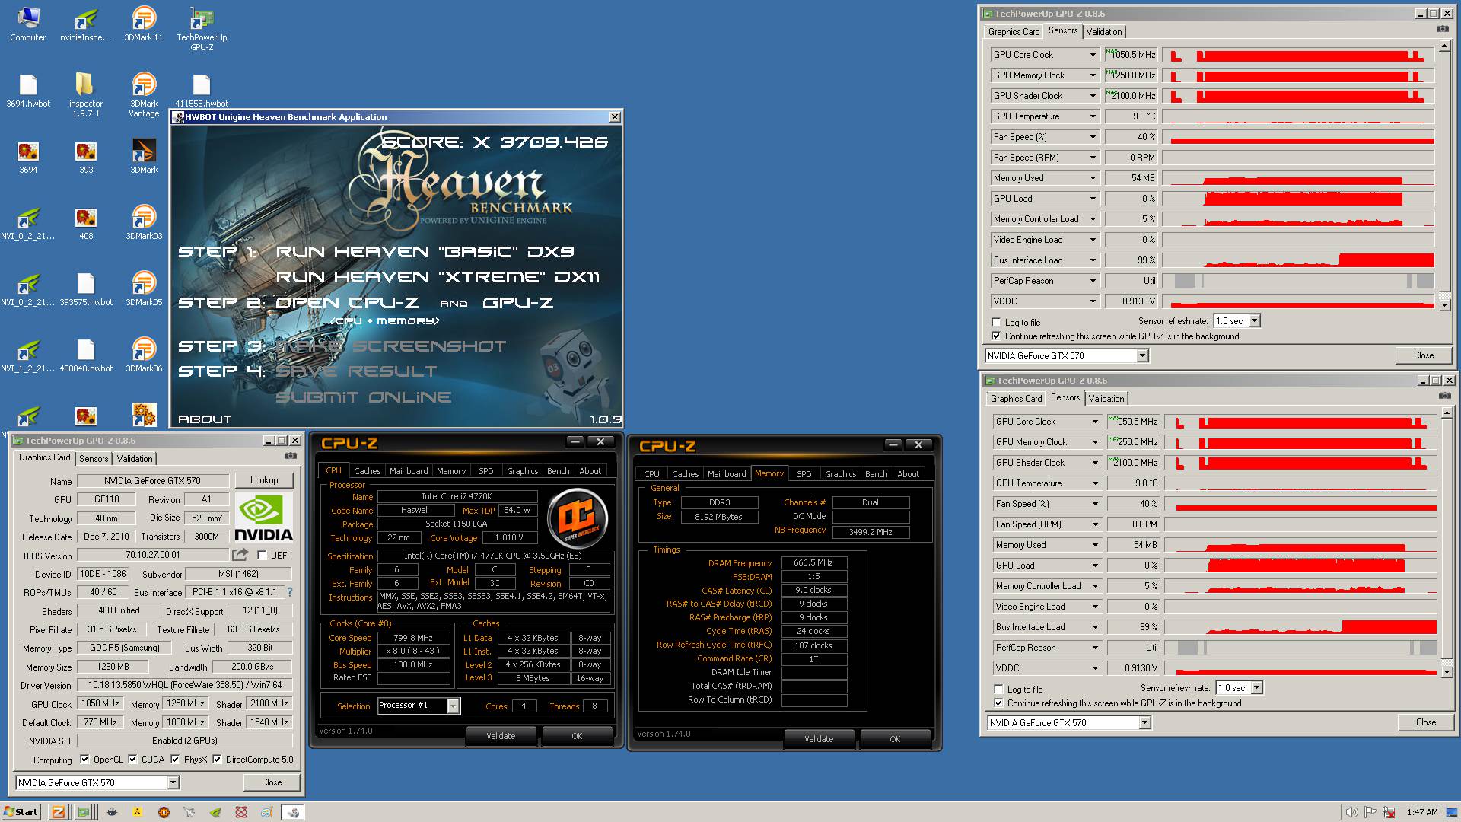Click sensor list scrollbar down arrow in top GPU-Z
1461x822 pixels.
1444,304
